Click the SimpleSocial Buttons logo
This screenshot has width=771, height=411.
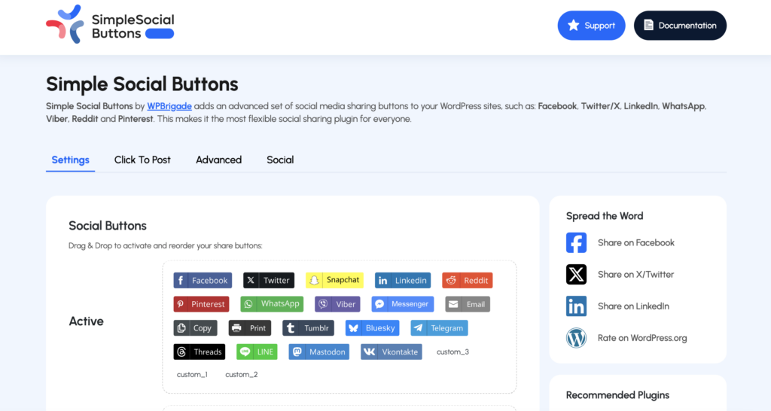(x=110, y=25)
